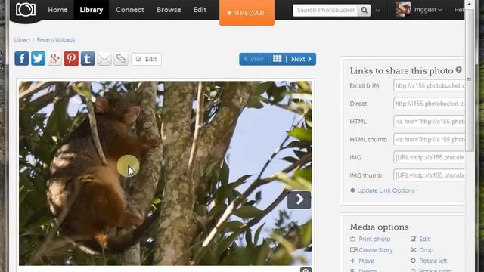Click the orange Upload button

247,13
